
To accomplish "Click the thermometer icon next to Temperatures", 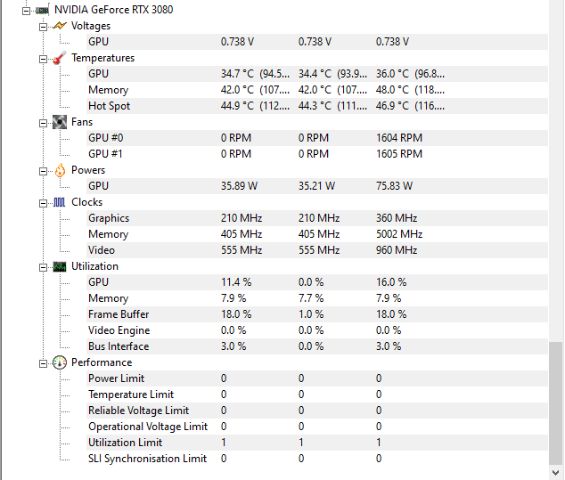I will point(59,58).
